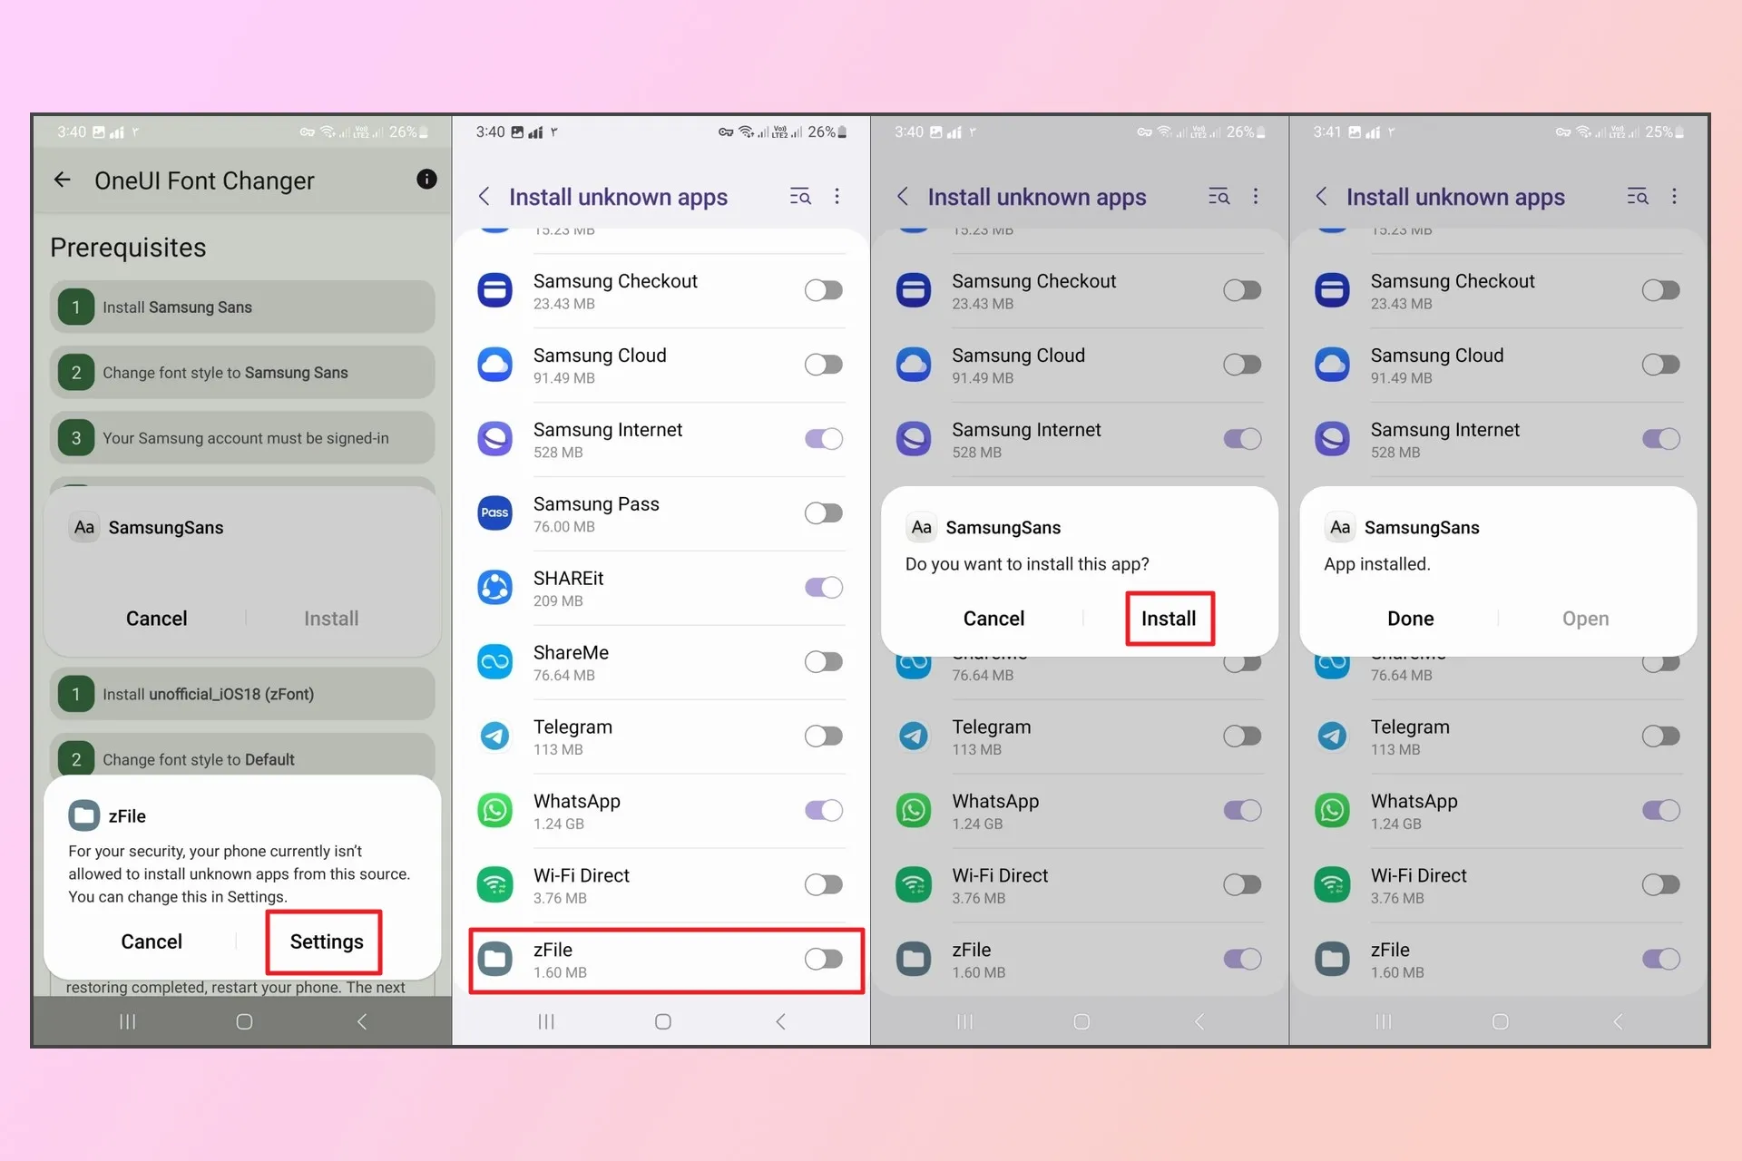Screen dimensions: 1742x1161
Task: Enable Telegram switch on the undimmed screen
Action: [824, 737]
